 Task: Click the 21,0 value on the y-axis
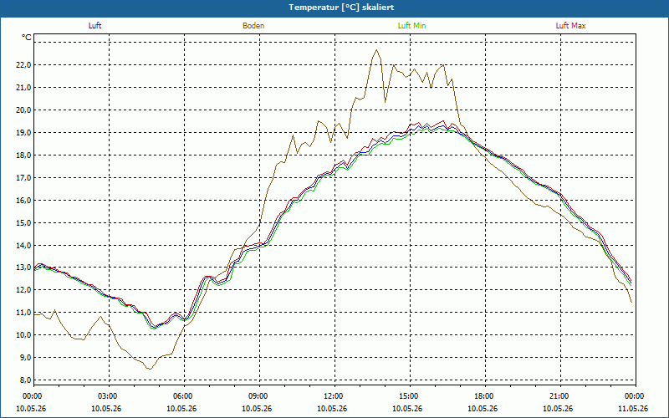pos(23,88)
